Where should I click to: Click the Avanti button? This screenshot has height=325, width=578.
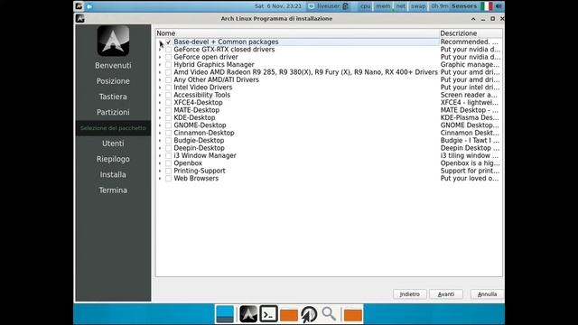[446, 294]
